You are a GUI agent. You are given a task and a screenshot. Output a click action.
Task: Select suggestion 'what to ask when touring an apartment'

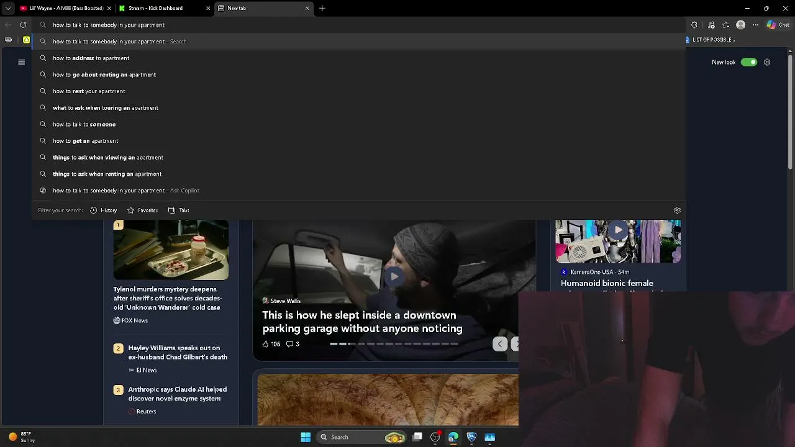[359, 107]
